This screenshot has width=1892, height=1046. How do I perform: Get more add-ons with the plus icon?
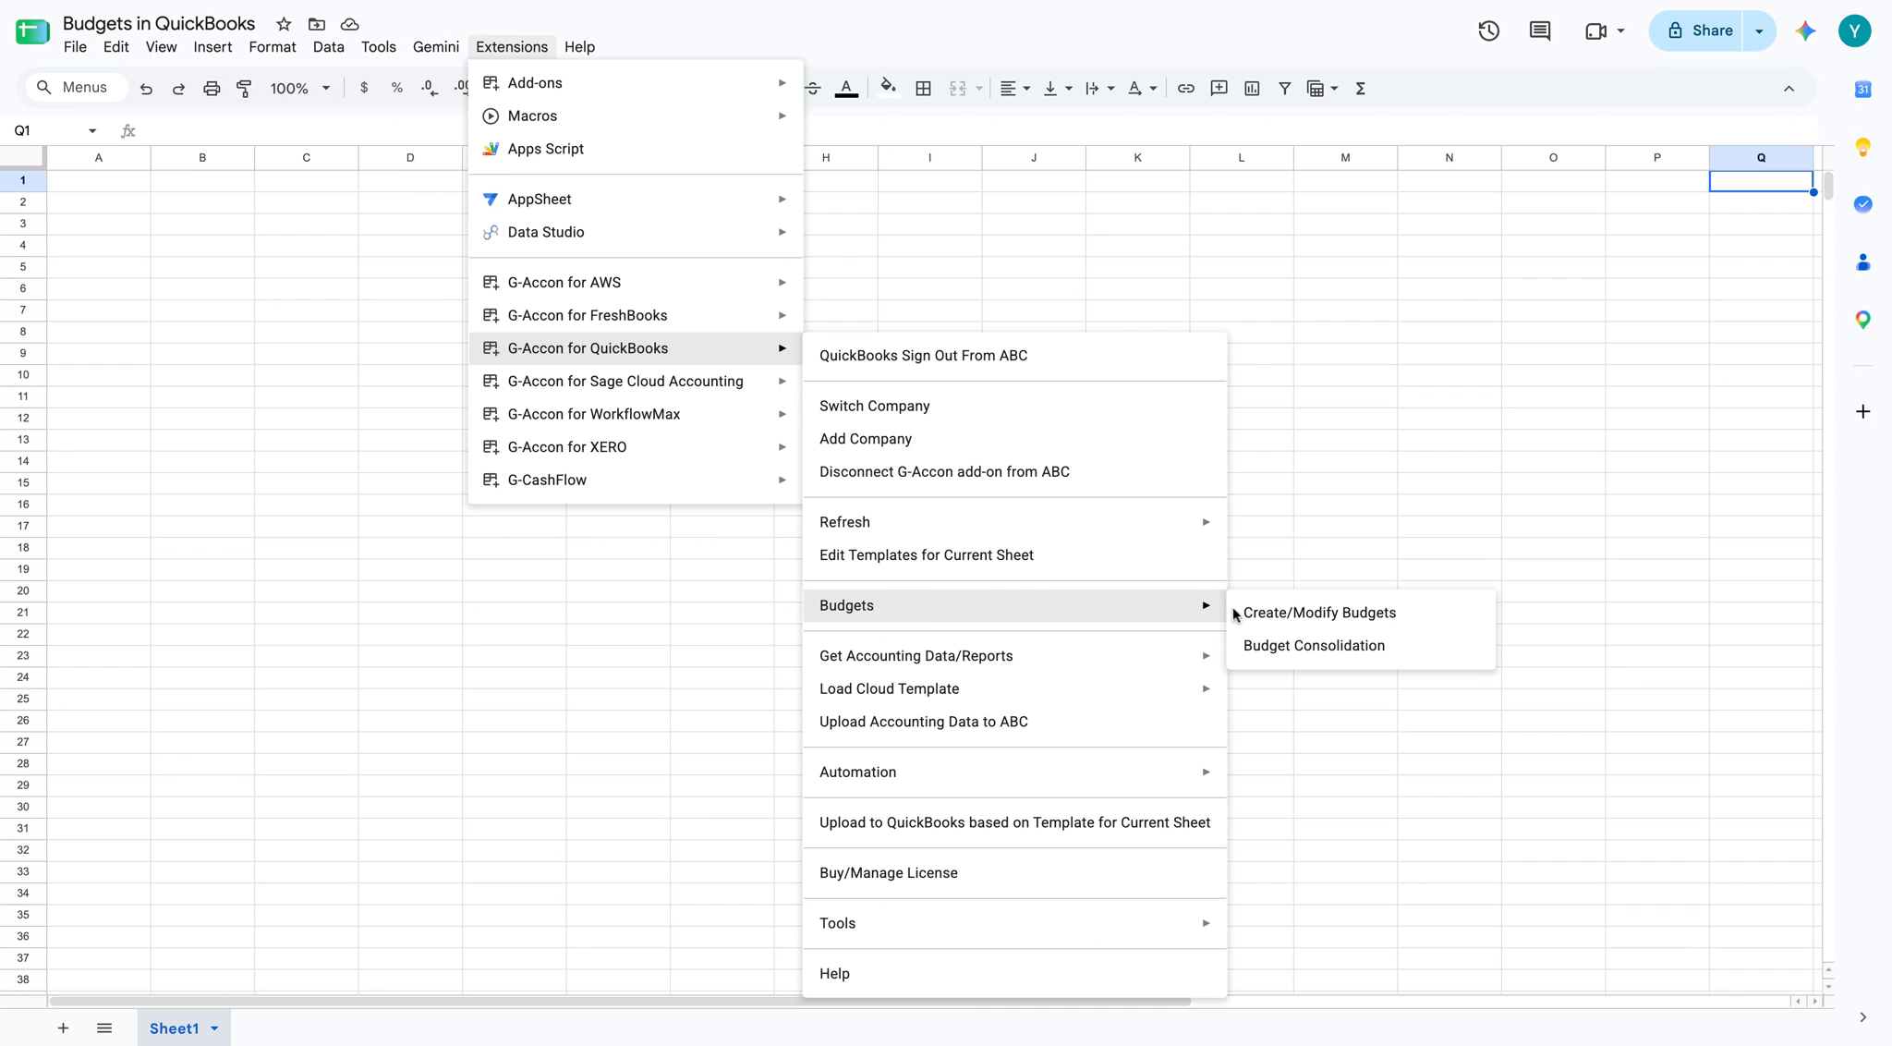(x=1862, y=411)
